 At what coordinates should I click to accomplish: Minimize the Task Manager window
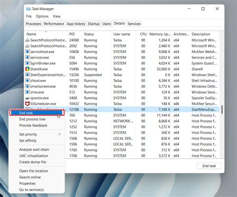pos(189,8)
